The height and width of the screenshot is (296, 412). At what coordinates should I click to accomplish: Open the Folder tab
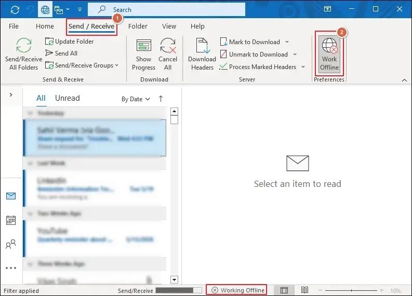[138, 26]
